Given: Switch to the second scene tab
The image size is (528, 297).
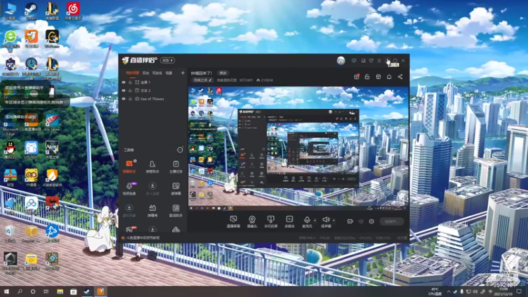Looking at the screenshot, I should (x=145, y=73).
